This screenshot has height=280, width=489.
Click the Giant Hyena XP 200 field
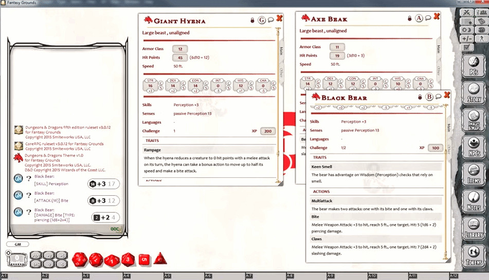pyautogui.click(x=268, y=132)
